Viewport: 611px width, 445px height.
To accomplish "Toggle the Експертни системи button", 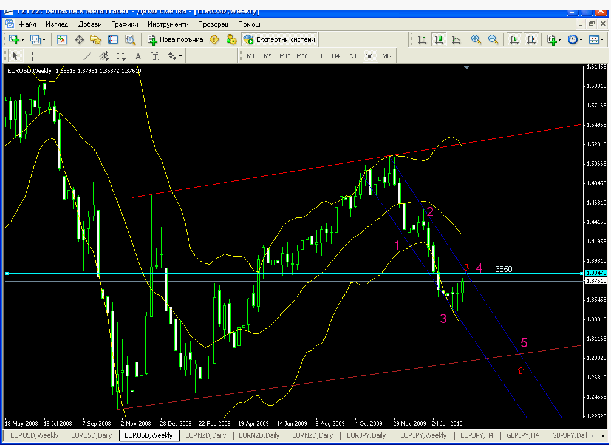I will pyautogui.click(x=279, y=39).
